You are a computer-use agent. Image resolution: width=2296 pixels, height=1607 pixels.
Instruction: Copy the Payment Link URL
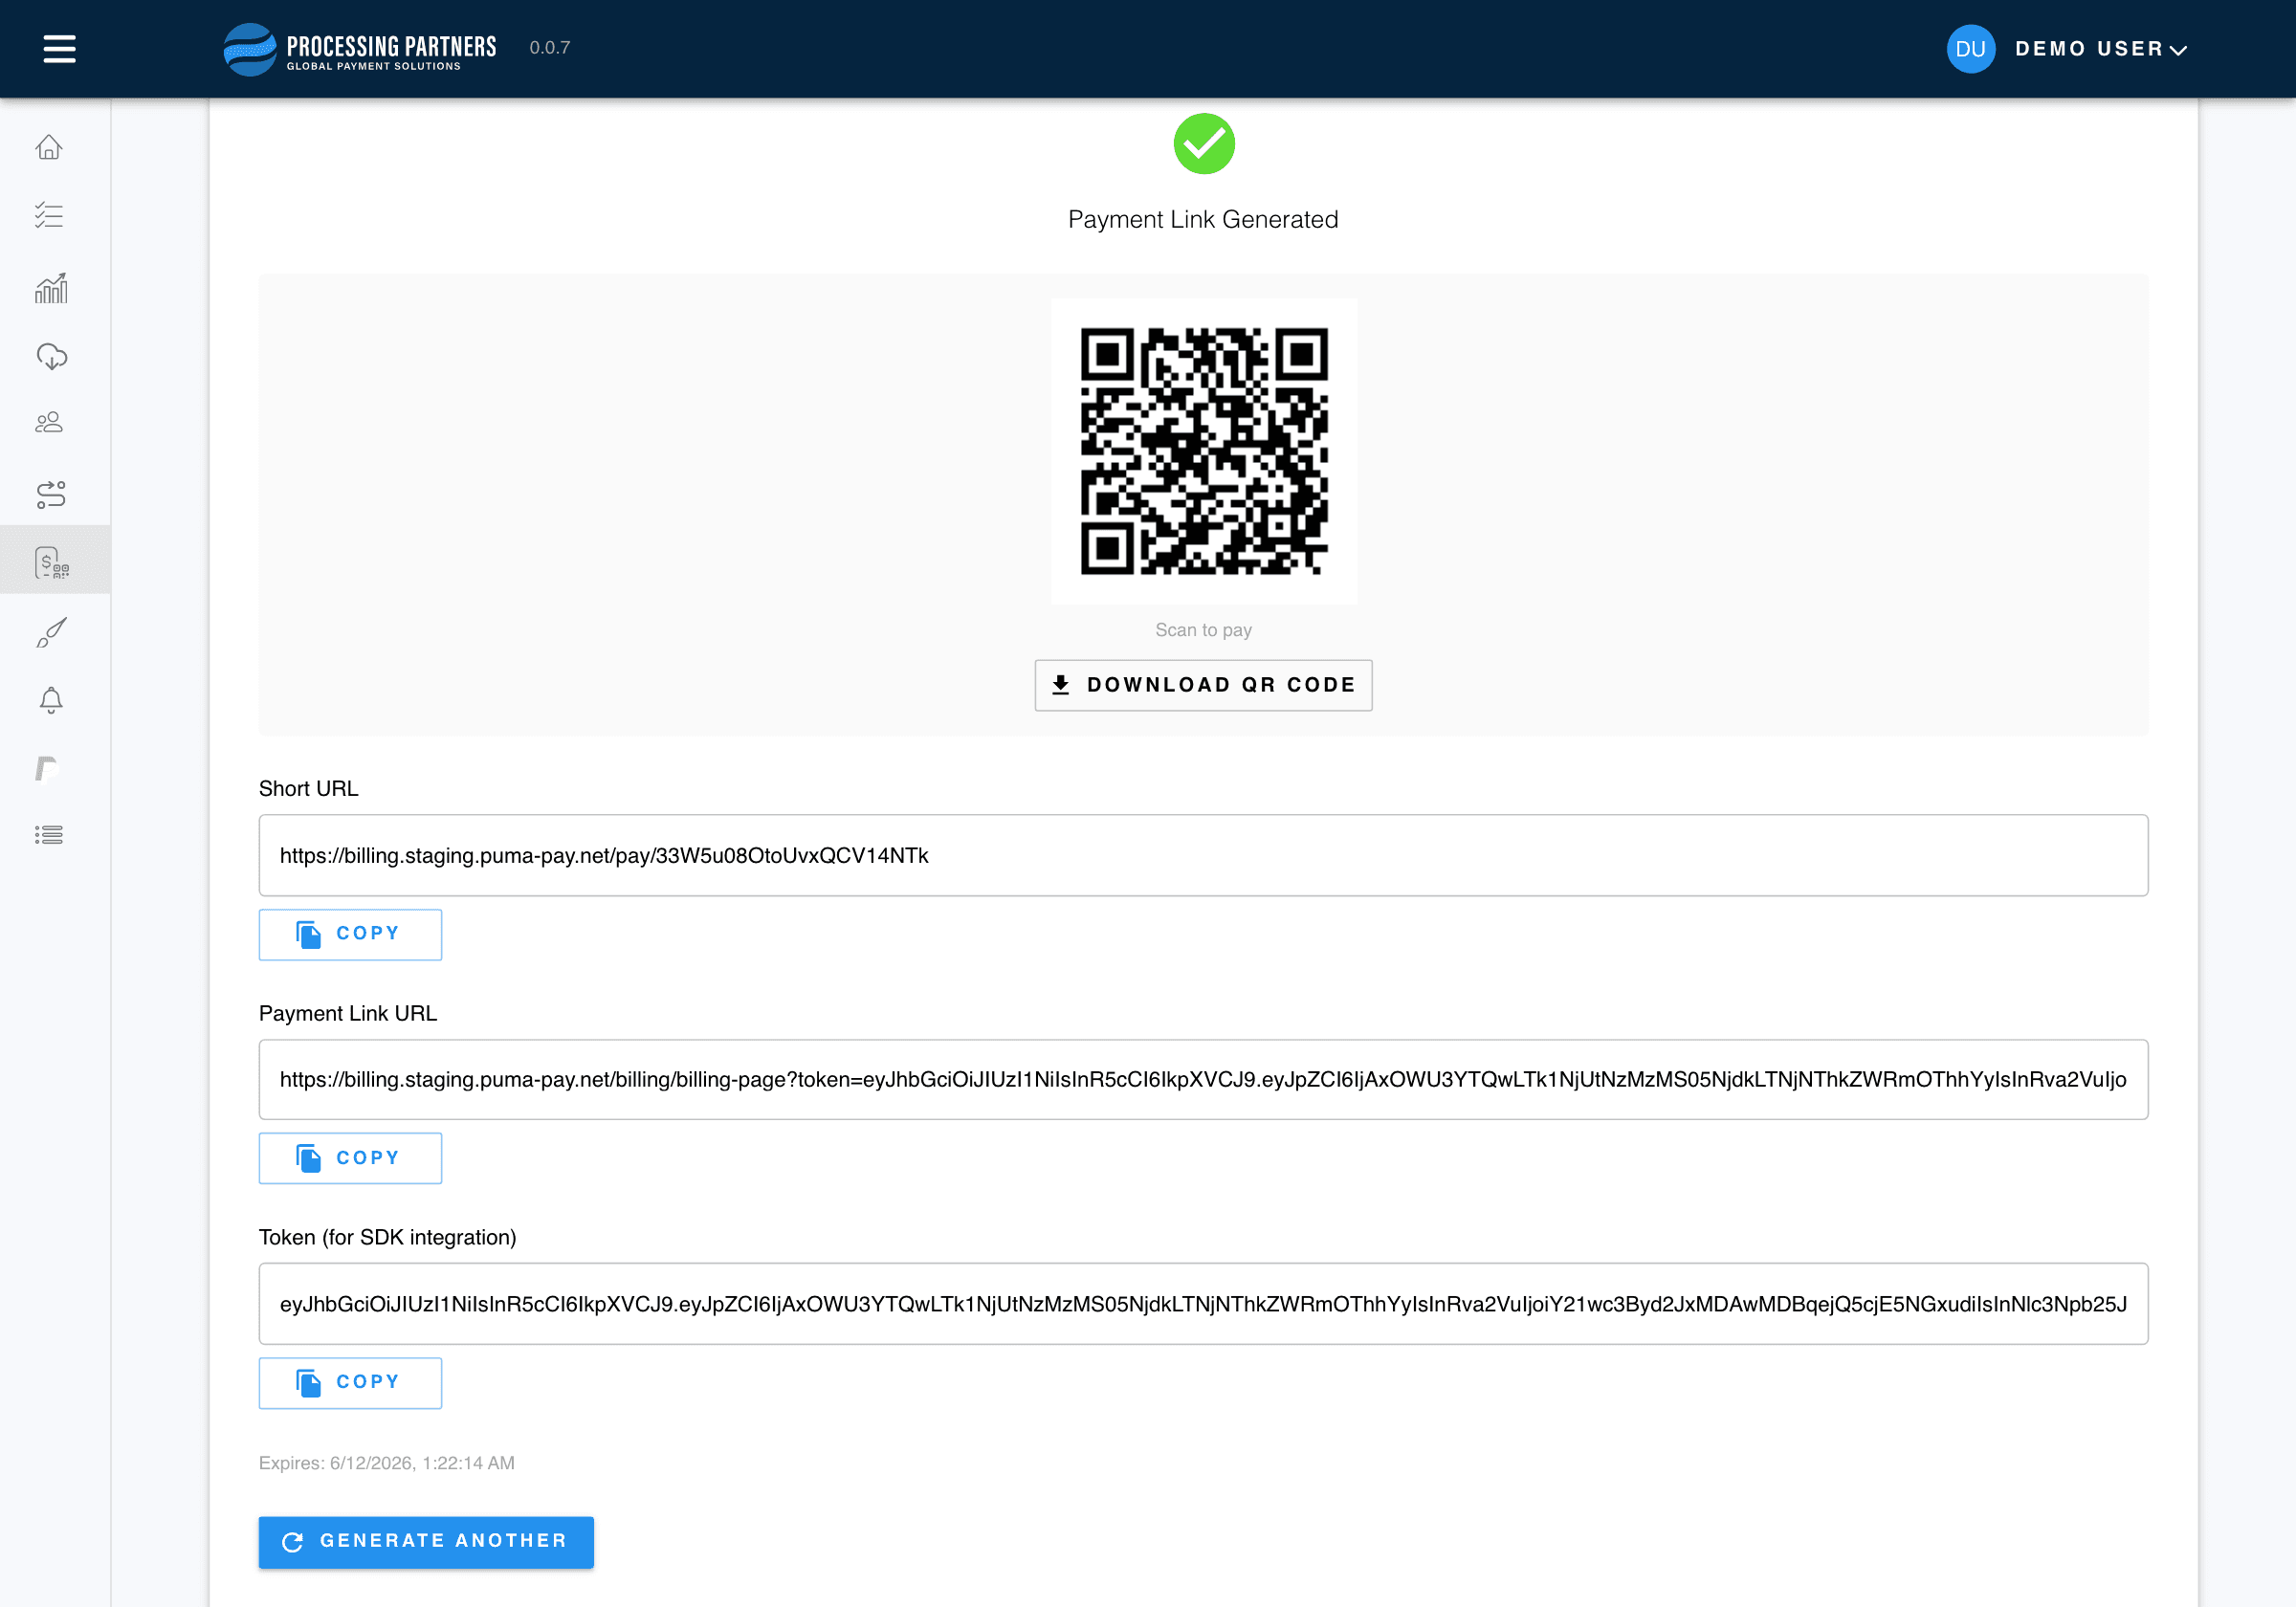tap(350, 1158)
